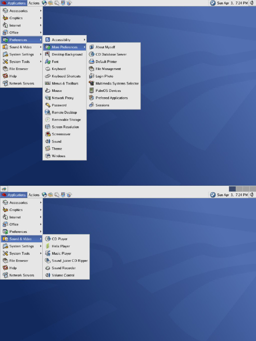Open Sound Recorder menu item
The width and height of the screenshot is (256, 341).
tap(66, 268)
